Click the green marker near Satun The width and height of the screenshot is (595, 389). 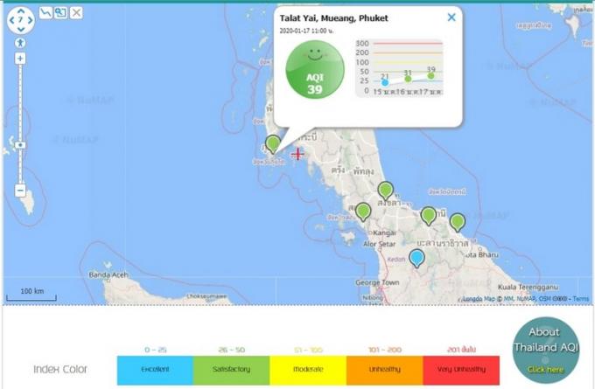pos(363,212)
